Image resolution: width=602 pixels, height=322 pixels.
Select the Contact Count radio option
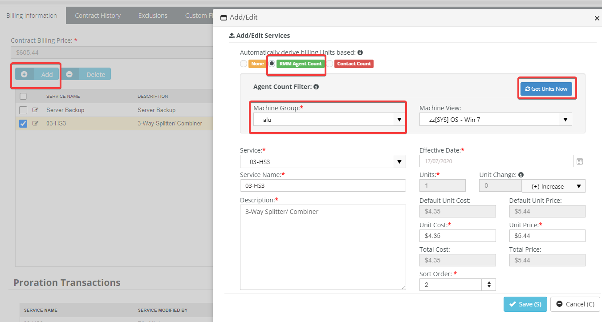point(330,64)
